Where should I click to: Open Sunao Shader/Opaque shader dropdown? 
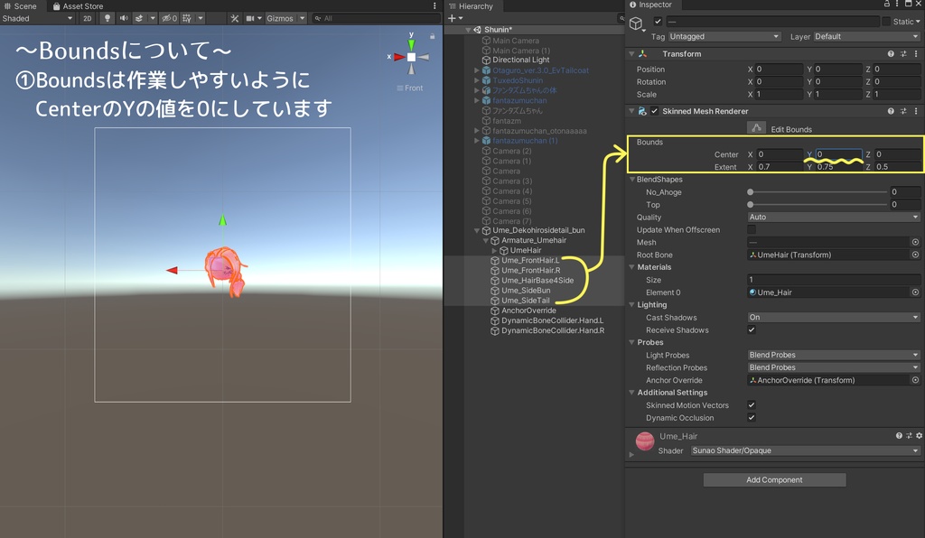point(805,450)
